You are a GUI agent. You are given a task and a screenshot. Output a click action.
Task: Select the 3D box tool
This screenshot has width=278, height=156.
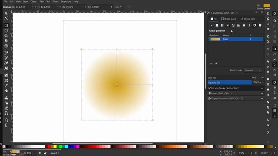click(6, 41)
